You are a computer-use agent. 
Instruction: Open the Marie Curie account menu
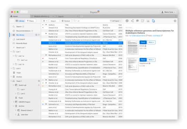168,12
